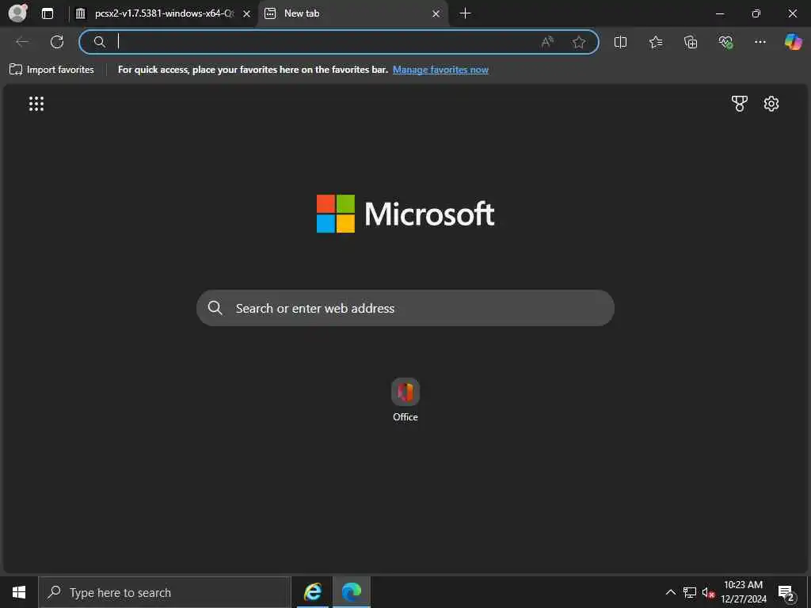Click the magnifier icon in page search box
811x608 pixels.
[x=215, y=308]
